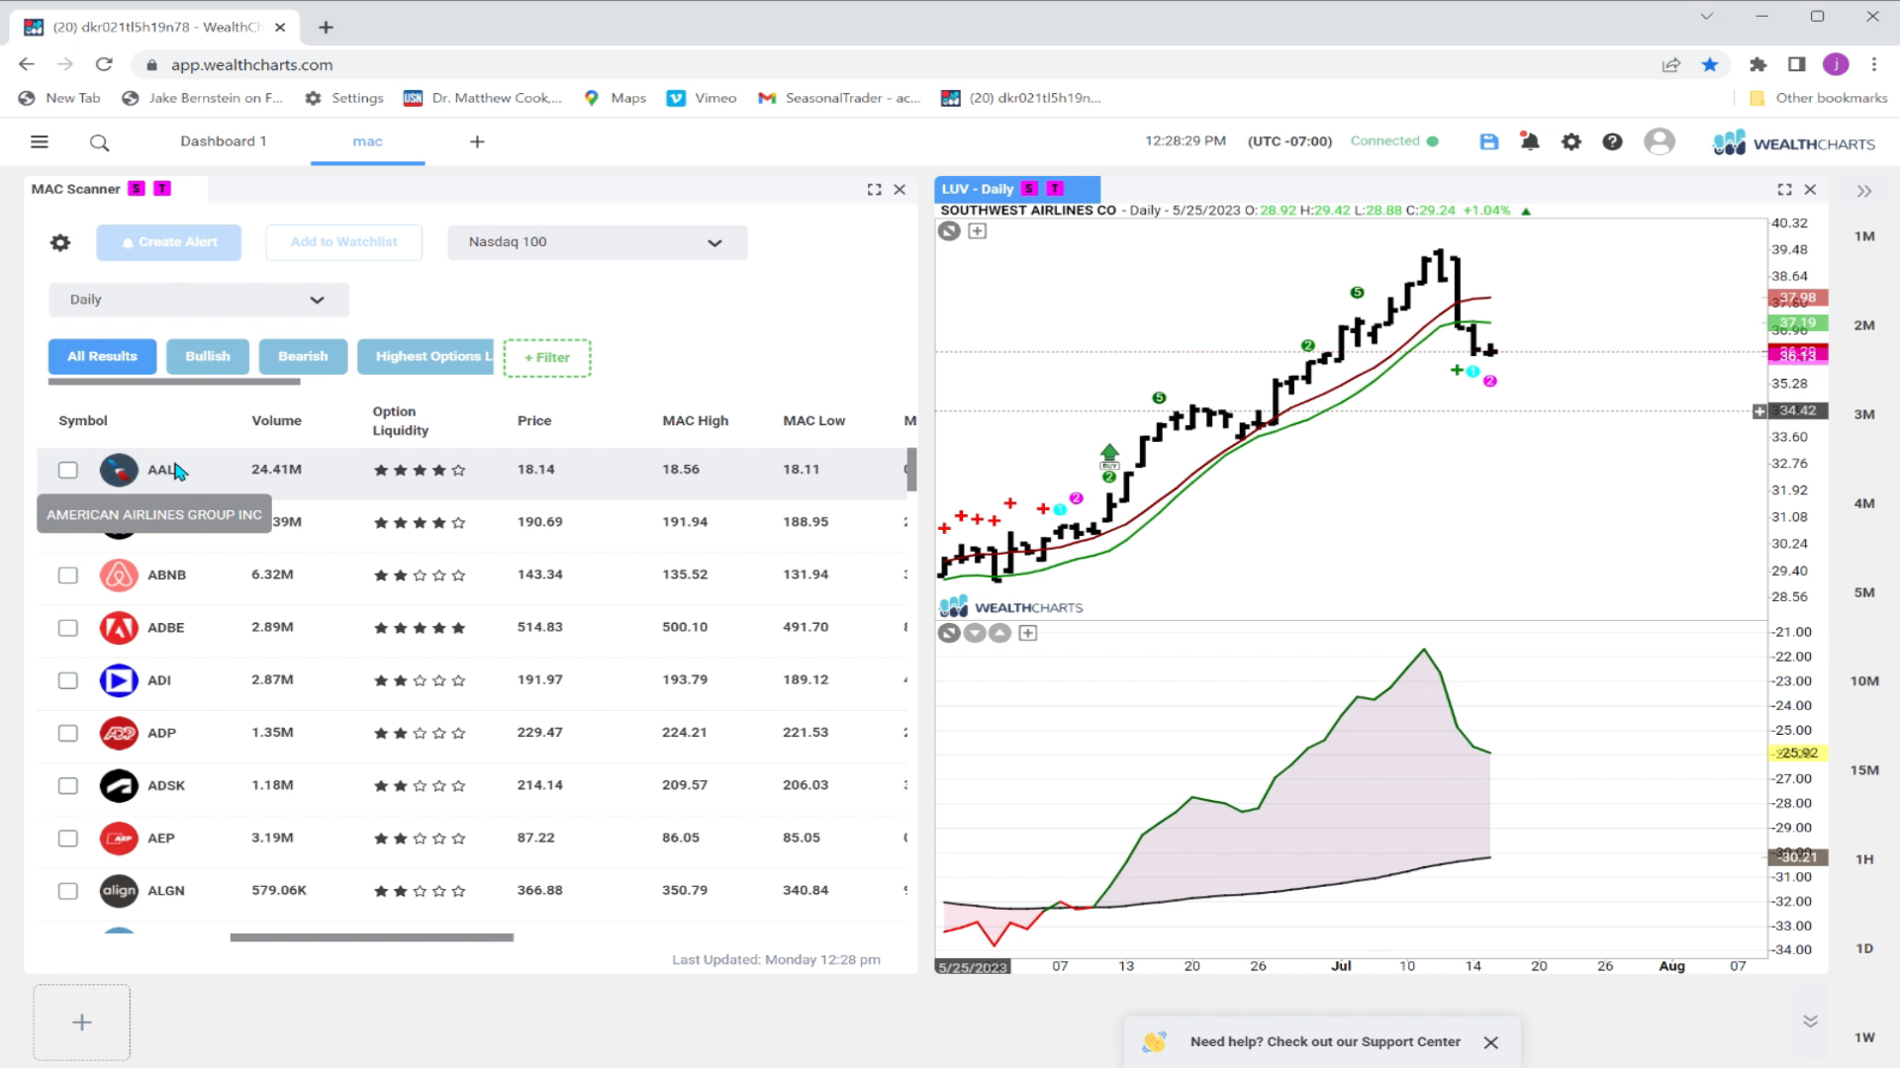Tick the AAL row checkbox
1900x1068 pixels.
point(67,470)
